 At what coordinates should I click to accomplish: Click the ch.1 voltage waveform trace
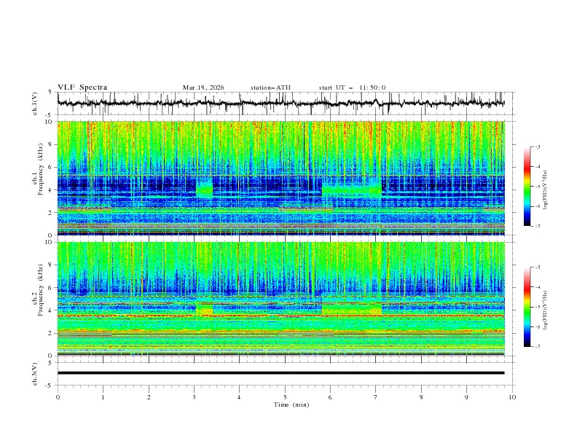[280, 103]
